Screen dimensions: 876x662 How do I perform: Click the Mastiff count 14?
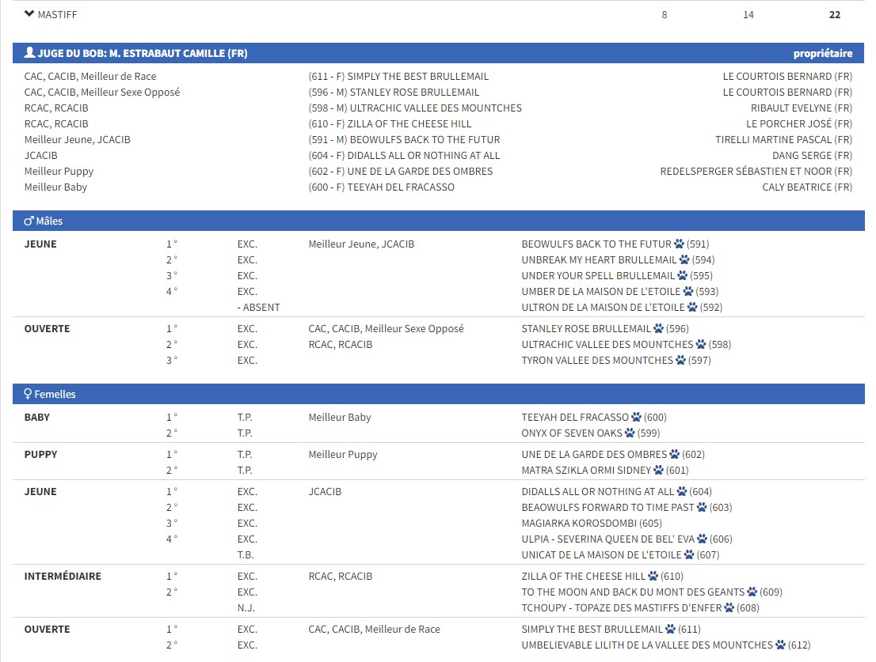(748, 14)
